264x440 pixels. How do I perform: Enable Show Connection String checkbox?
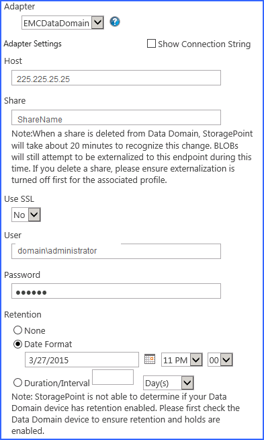[151, 44]
